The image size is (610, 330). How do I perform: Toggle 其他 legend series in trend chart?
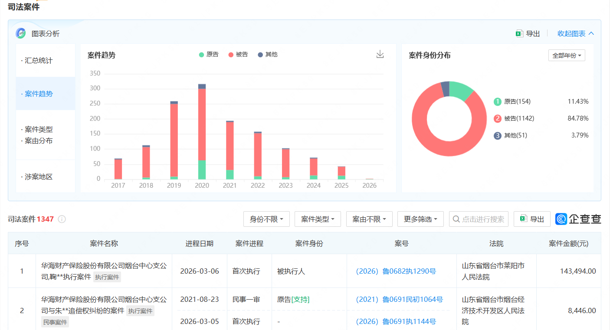tap(267, 55)
